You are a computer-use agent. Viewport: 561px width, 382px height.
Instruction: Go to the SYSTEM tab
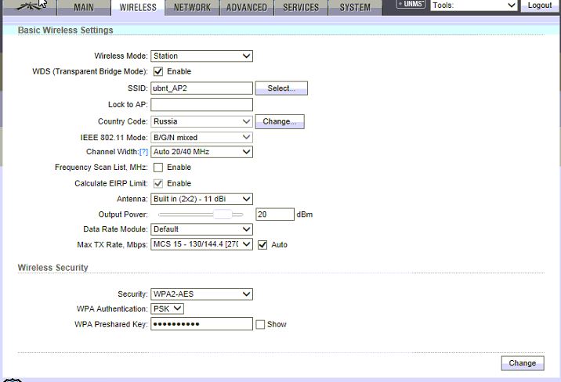[355, 8]
